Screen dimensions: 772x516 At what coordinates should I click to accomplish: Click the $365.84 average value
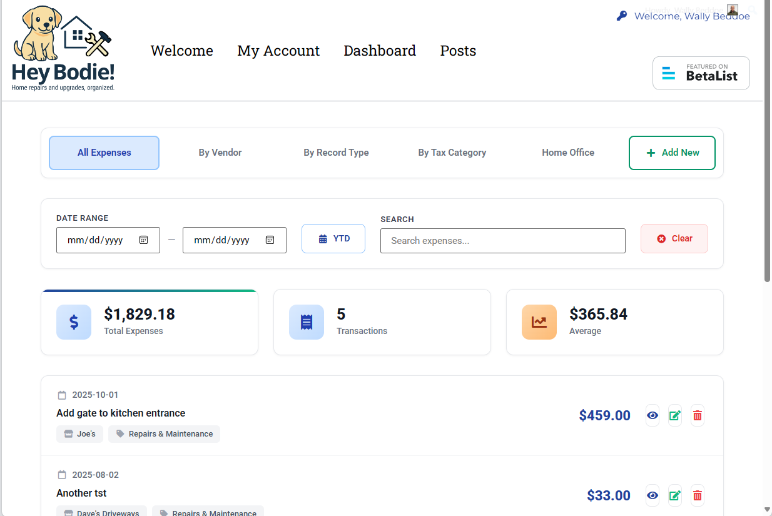599,314
